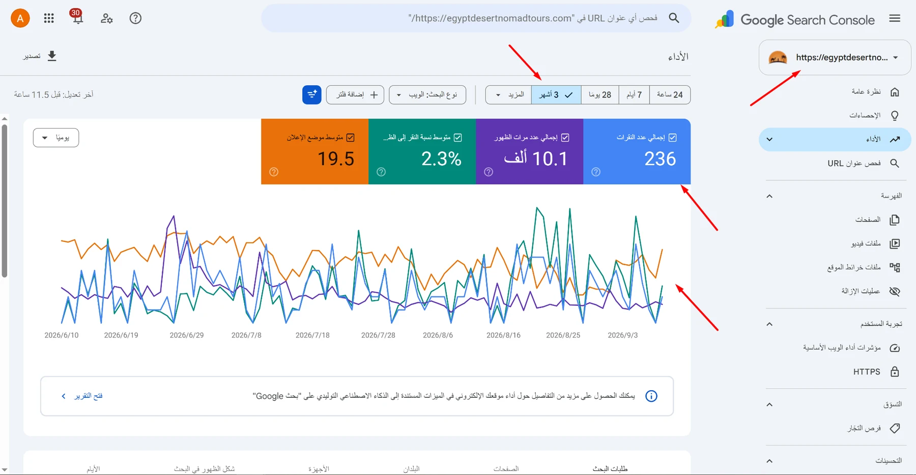Open notifications bell with 30 badge
Image resolution: width=916 pixels, height=475 pixels.
coord(77,17)
